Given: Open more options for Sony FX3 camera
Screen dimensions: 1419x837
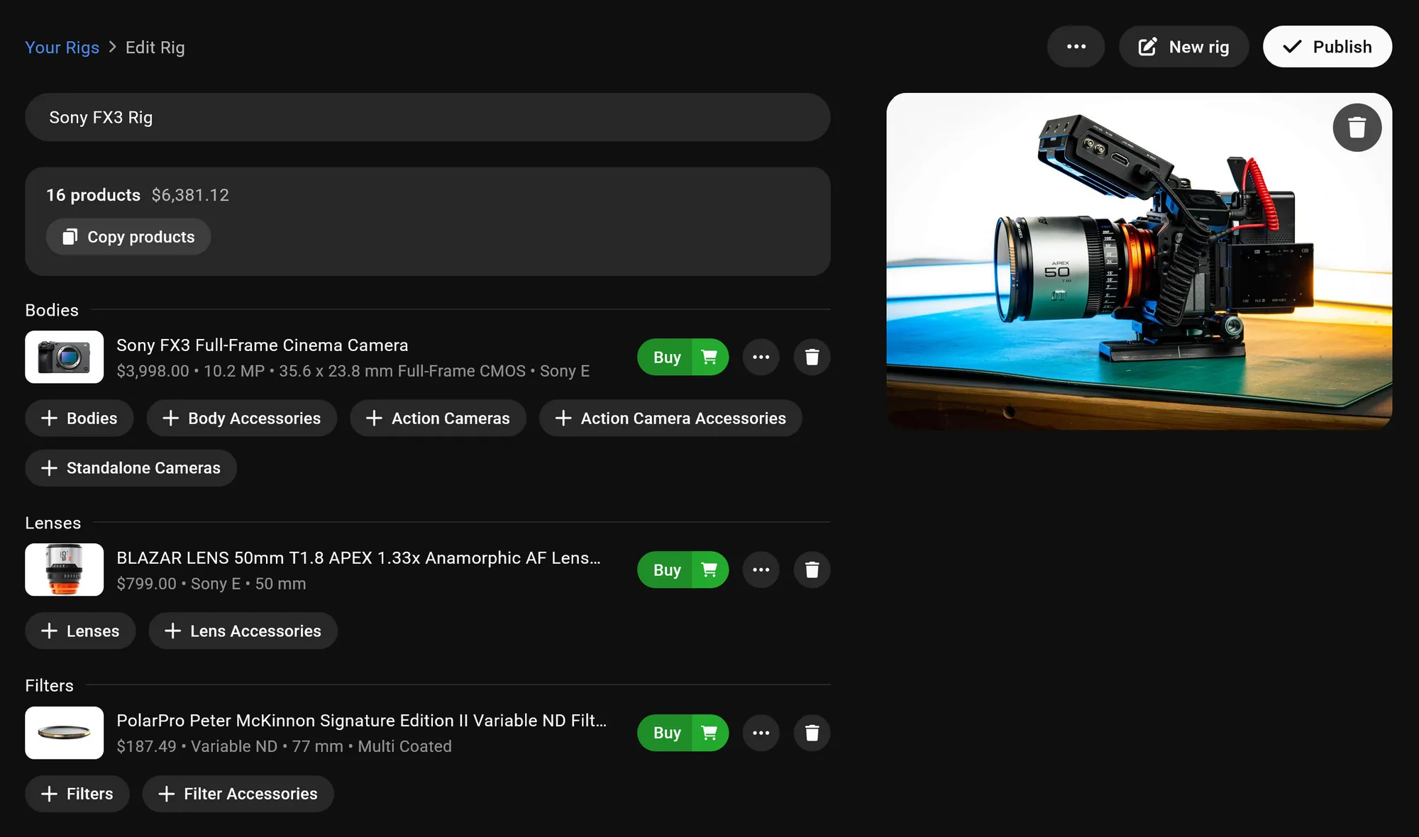Looking at the screenshot, I should [x=761, y=357].
